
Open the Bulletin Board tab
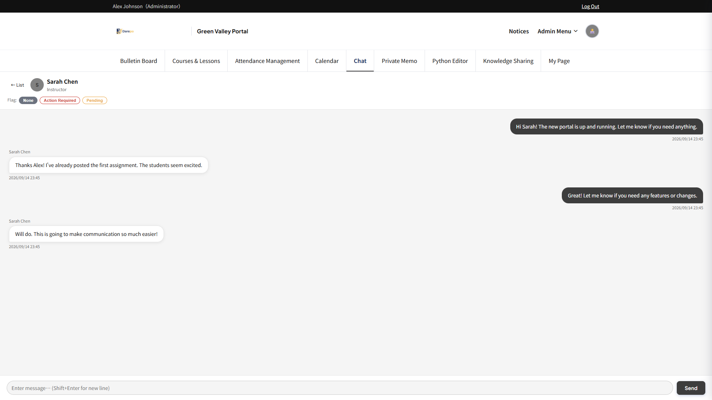(x=138, y=61)
